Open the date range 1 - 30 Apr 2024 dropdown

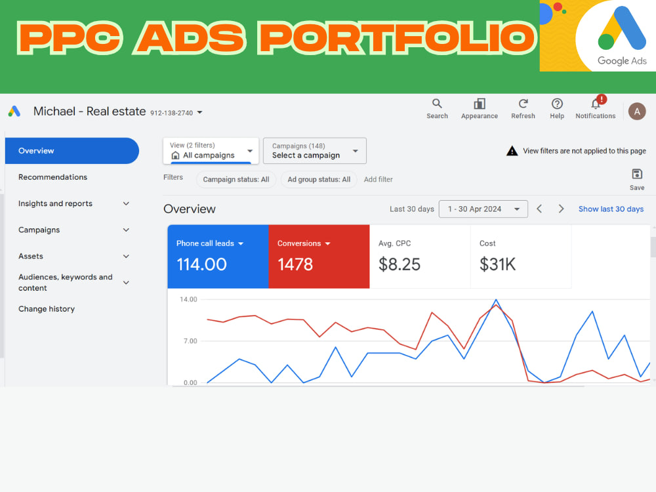pyautogui.click(x=483, y=209)
